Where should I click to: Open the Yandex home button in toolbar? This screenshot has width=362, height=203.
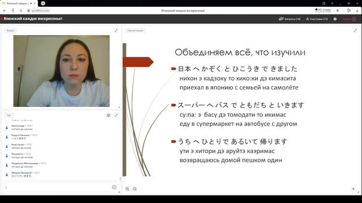13,11
